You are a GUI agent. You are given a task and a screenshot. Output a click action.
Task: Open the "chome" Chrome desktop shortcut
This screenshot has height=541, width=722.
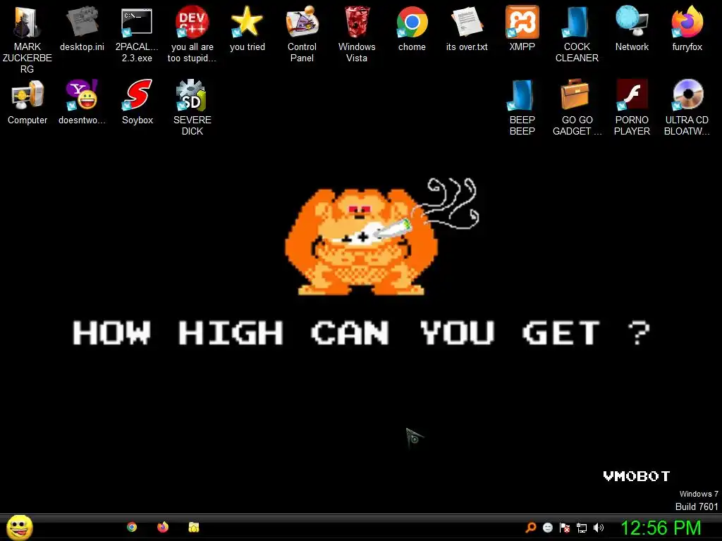coord(412,22)
